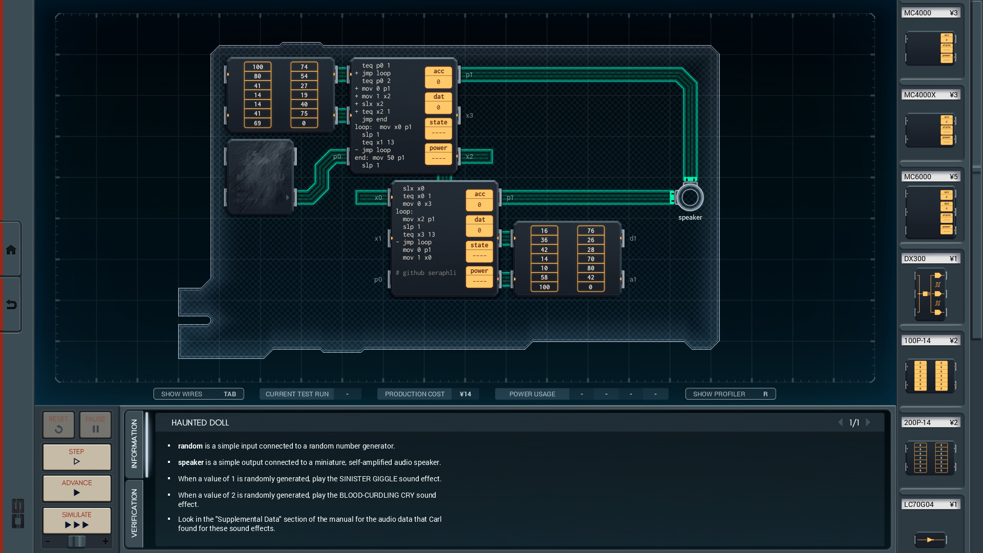983x553 pixels.
Task: Toggle Show Wires button
Action: [x=198, y=394]
